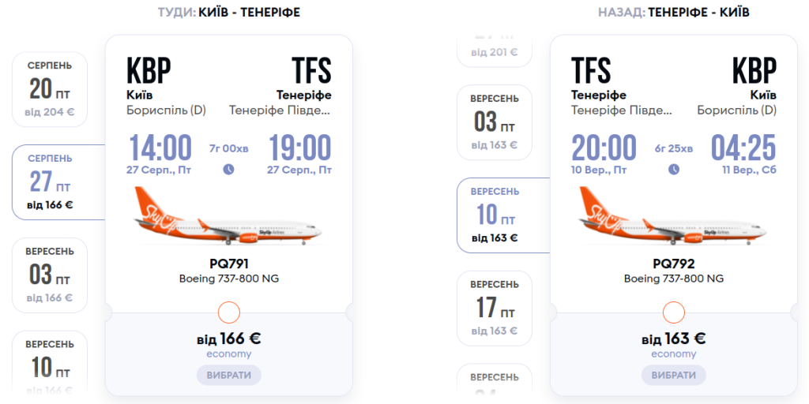The width and height of the screenshot is (809, 404).
Task: Choose return date 03 Вересень from 163 €
Action: pos(495,122)
